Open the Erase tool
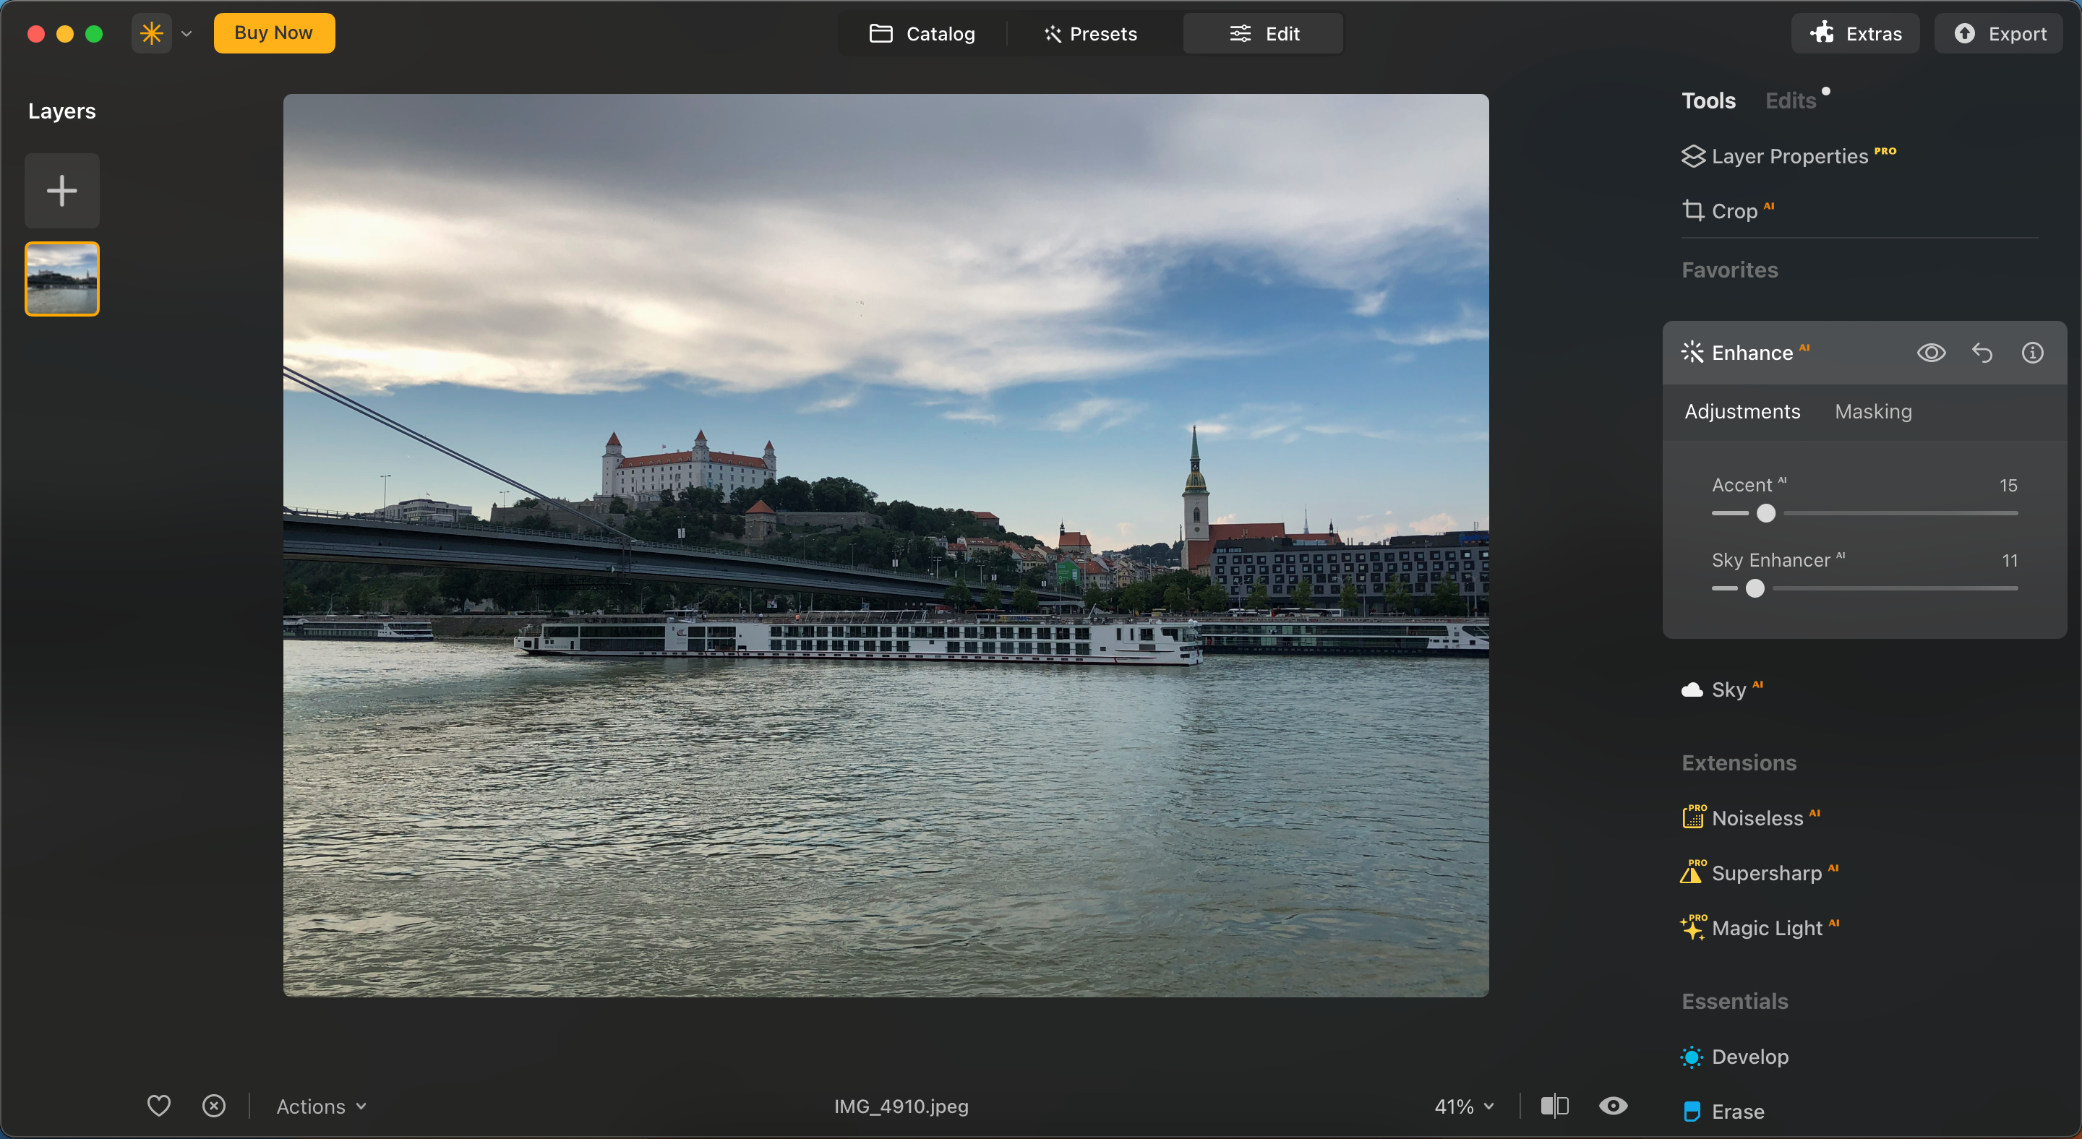 coord(1739,1111)
